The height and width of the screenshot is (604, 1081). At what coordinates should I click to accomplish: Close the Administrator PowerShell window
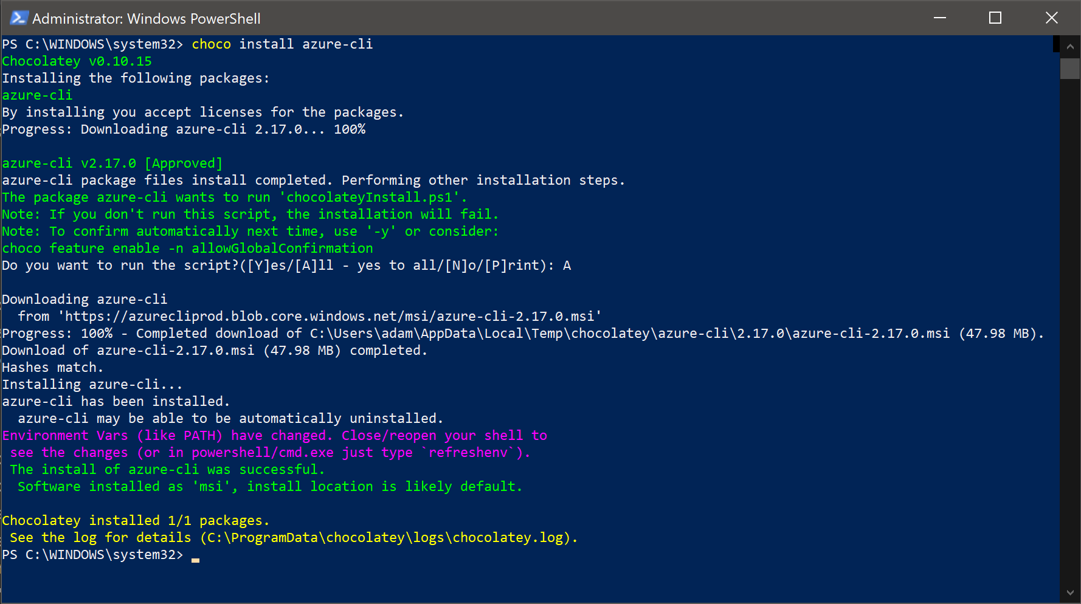[1051, 18]
